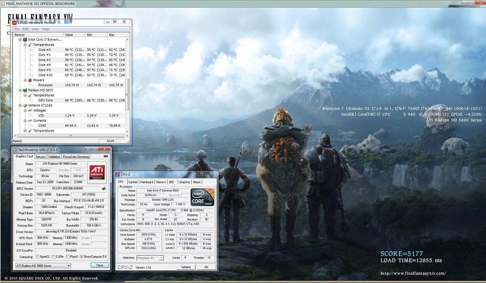This screenshot has width=486, height=283.
Task: Collapse the Currents tree node
Action: 25,121
